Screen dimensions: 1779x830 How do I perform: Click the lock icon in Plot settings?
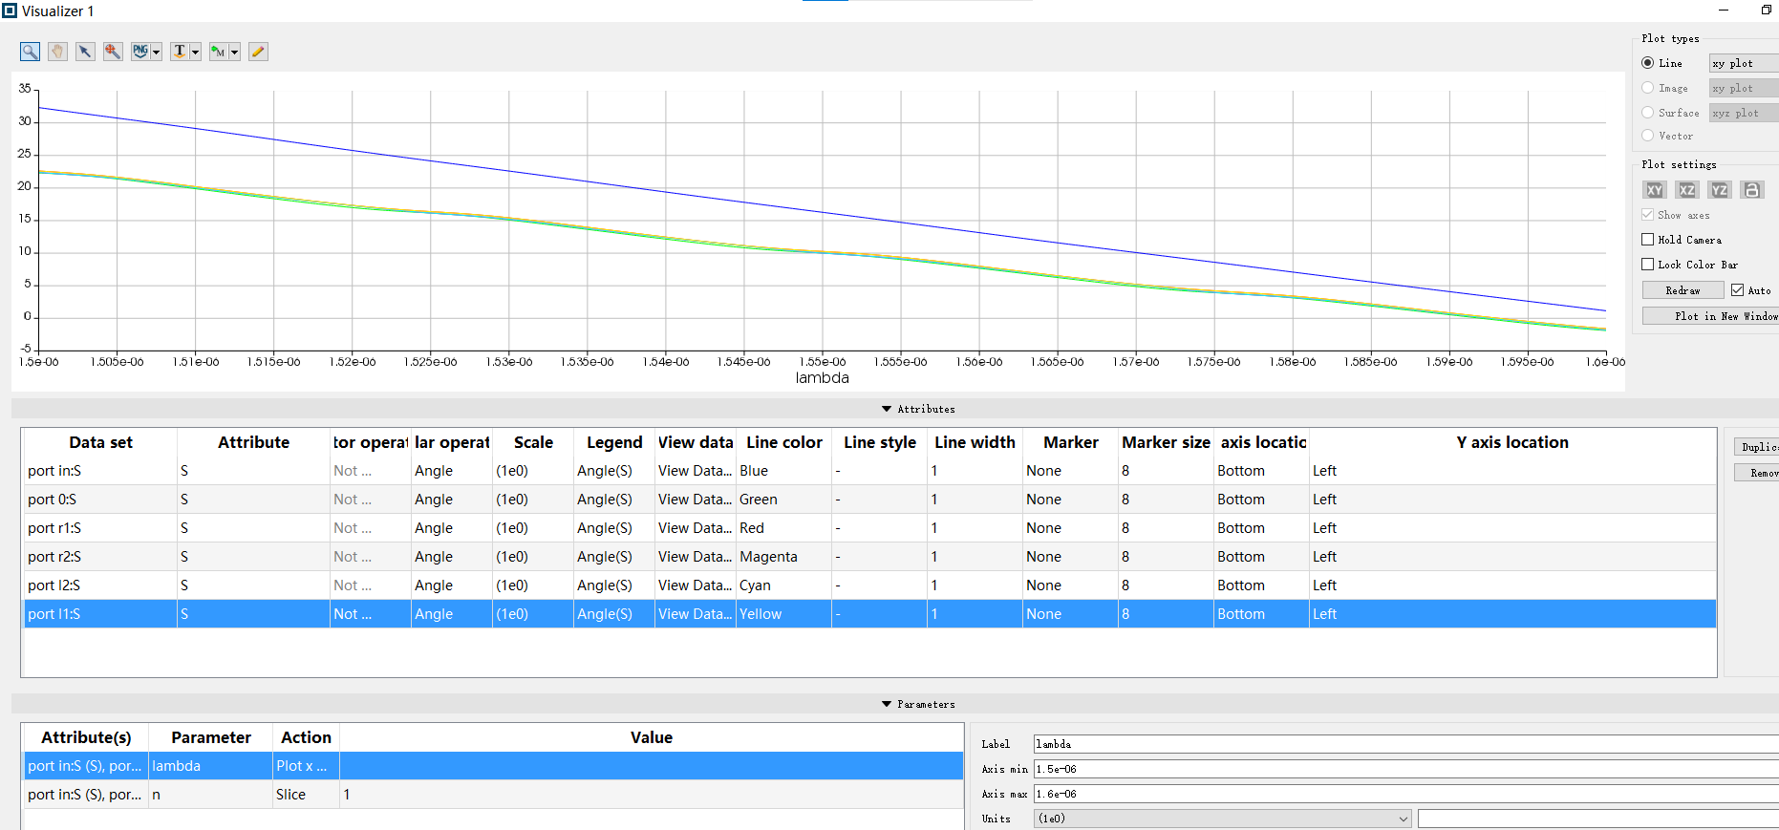1752,190
